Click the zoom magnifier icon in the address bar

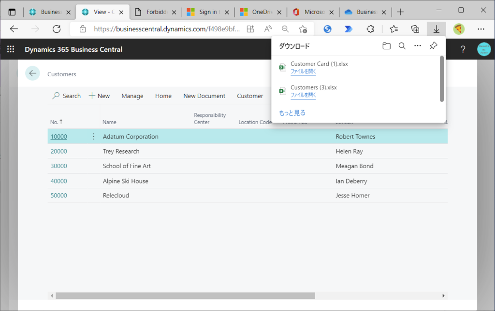[x=285, y=29]
